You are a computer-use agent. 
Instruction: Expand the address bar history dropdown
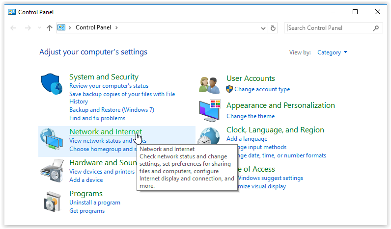(264, 28)
